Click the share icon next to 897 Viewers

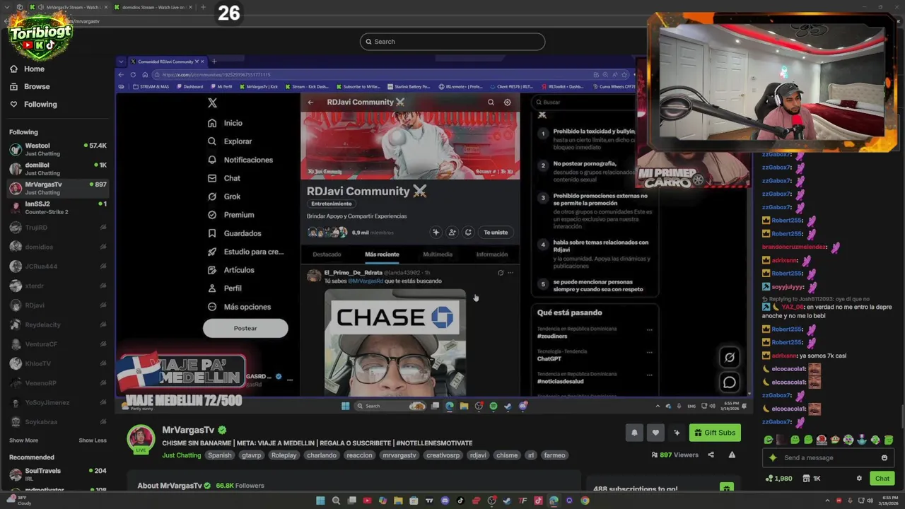[x=711, y=455]
